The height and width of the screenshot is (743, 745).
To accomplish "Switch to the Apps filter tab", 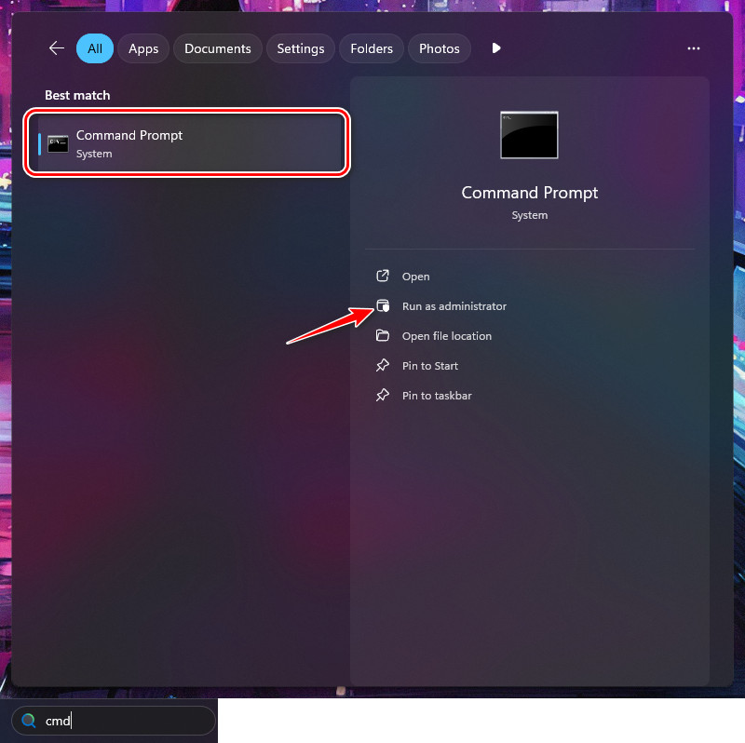I will coord(143,48).
